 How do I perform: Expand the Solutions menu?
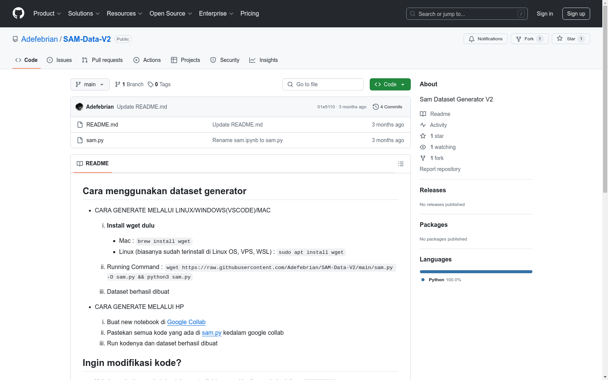click(x=84, y=14)
